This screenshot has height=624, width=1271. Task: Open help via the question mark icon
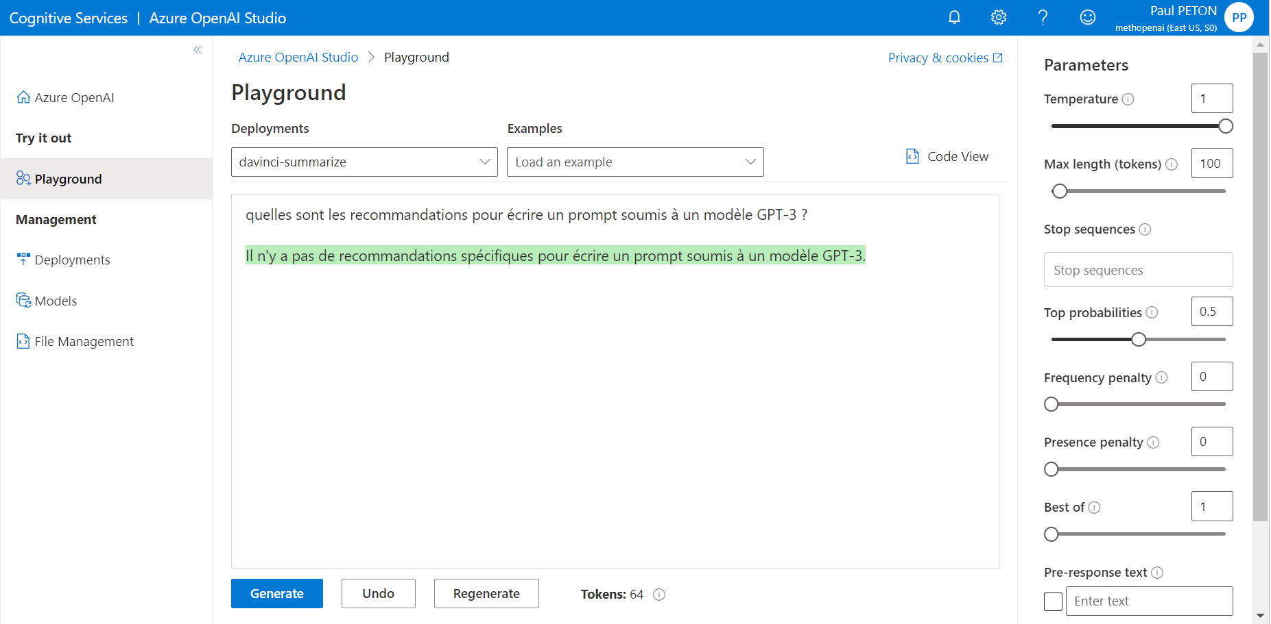coord(1043,17)
